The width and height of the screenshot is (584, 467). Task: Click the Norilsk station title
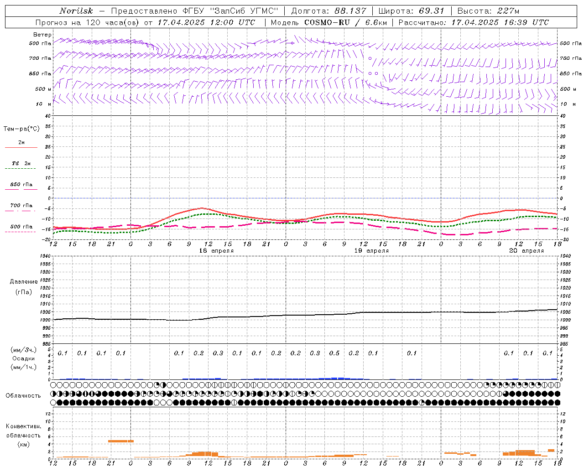76,11
